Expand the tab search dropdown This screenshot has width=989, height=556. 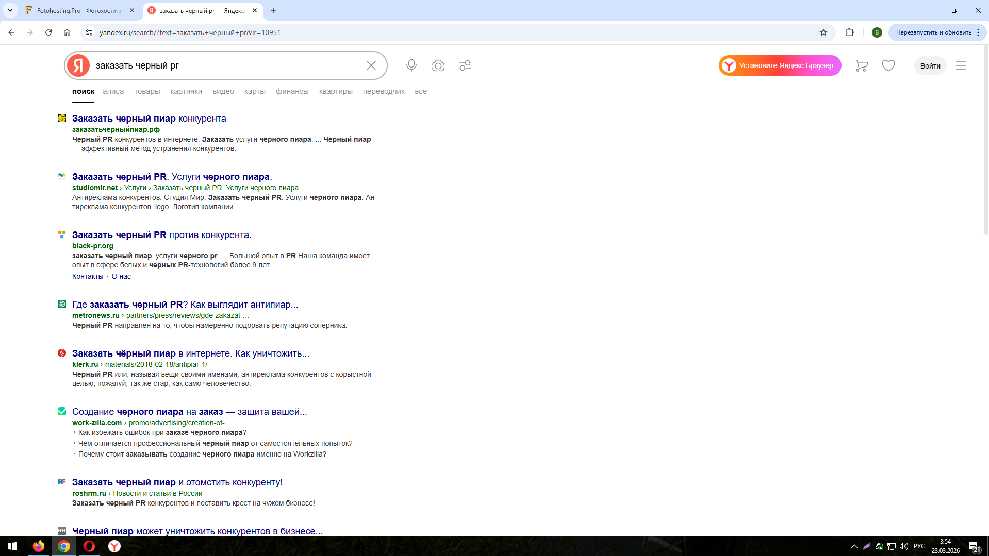coord(10,10)
